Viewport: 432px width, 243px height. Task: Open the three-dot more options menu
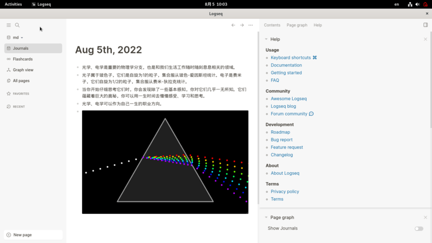(251, 25)
